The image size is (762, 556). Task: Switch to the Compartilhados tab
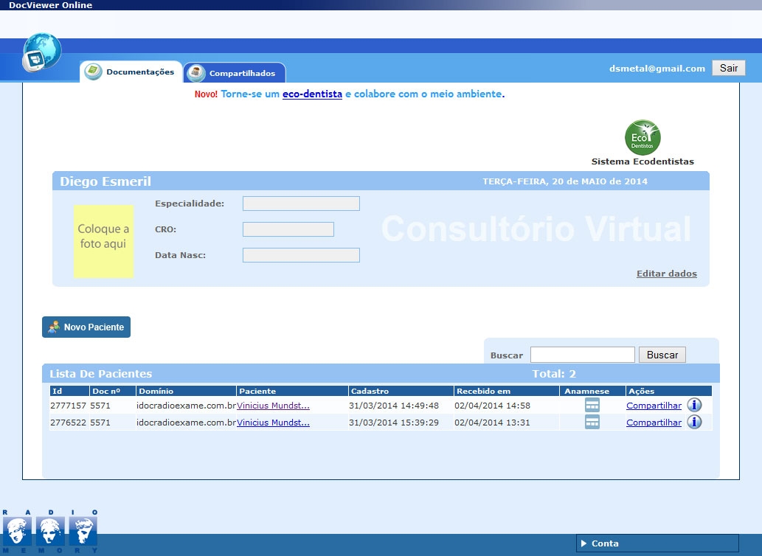[x=235, y=73]
